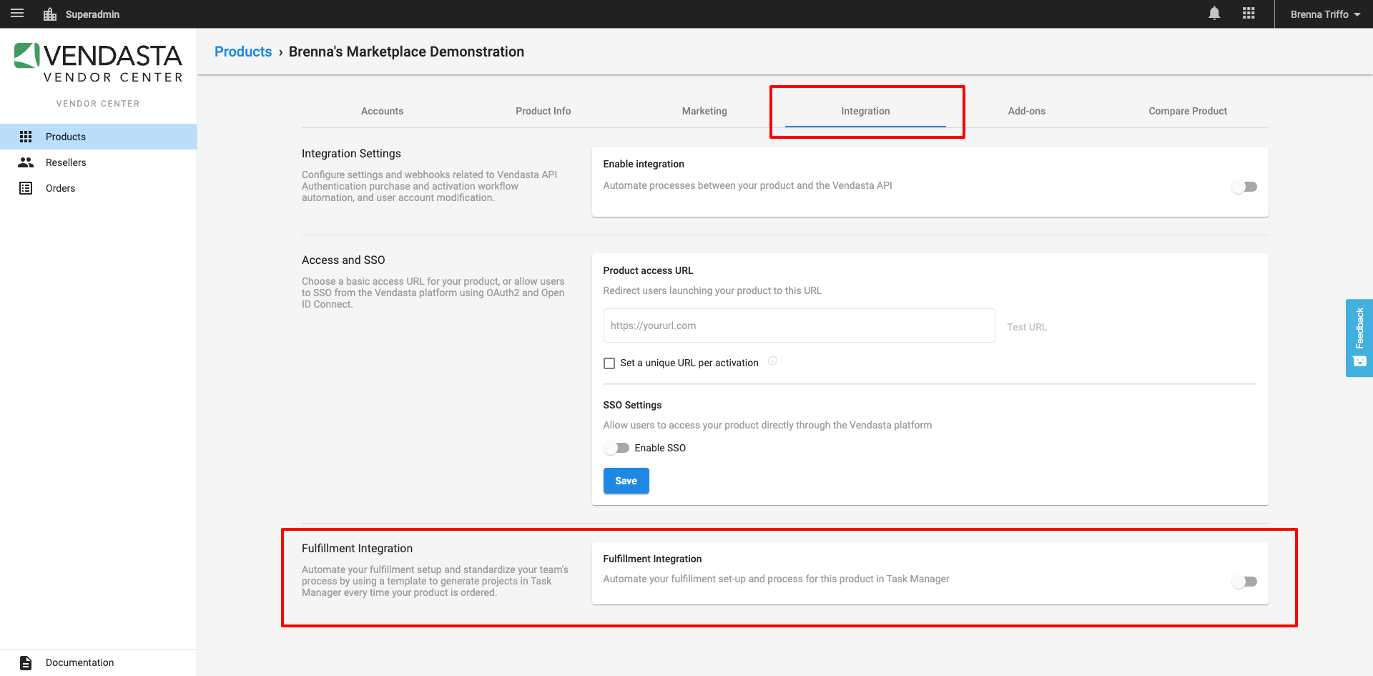Click the Documentation file icon
The image size is (1373, 676).
[x=26, y=662]
